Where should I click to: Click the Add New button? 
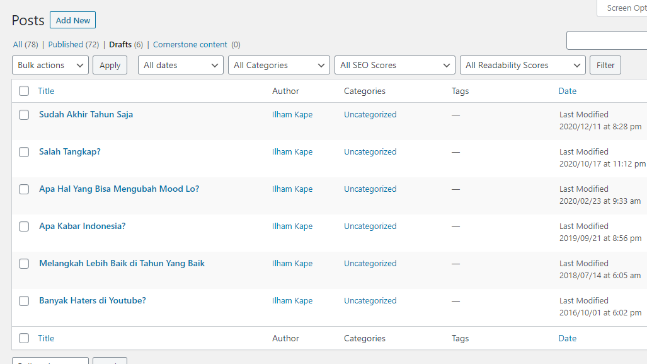[73, 20]
